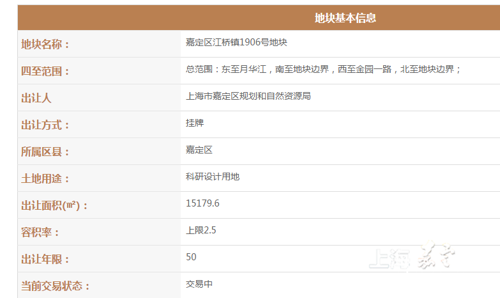The image size is (500, 298).
Task: Click the 所属区县 row label
Action: pos(45,152)
